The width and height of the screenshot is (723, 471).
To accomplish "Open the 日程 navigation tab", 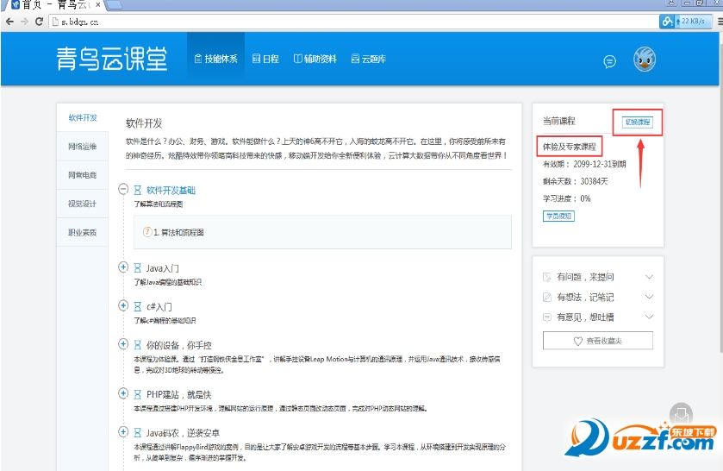I will point(265,59).
